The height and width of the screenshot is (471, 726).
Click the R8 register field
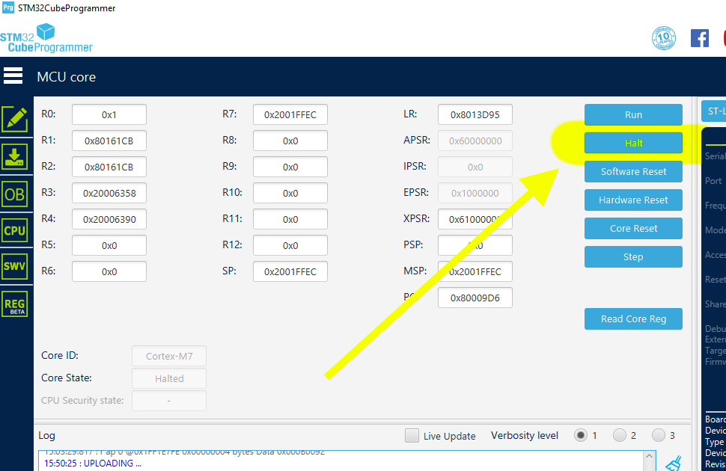click(x=290, y=141)
